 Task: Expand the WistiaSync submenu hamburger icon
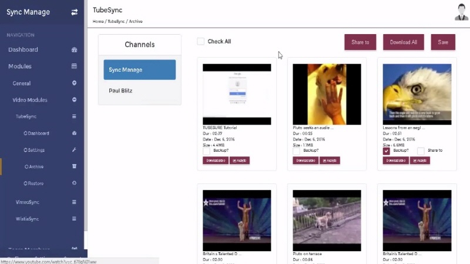click(74, 219)
